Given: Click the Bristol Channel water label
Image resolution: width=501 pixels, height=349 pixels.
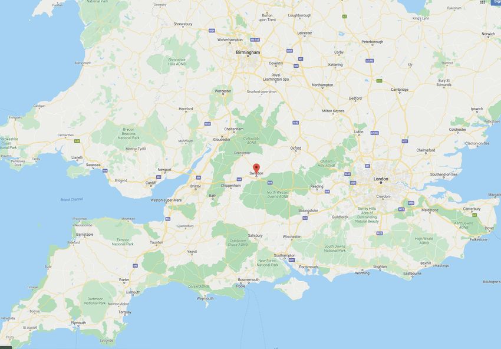Looking at the screenshot, I should coord(71,199).
